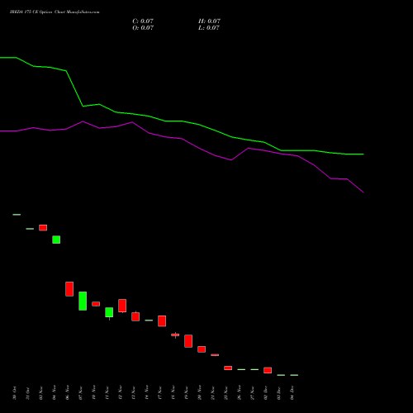Viewport: 413px width, 413px height.
Task: Select the red candle above 12 Nov
Action: 122,306
